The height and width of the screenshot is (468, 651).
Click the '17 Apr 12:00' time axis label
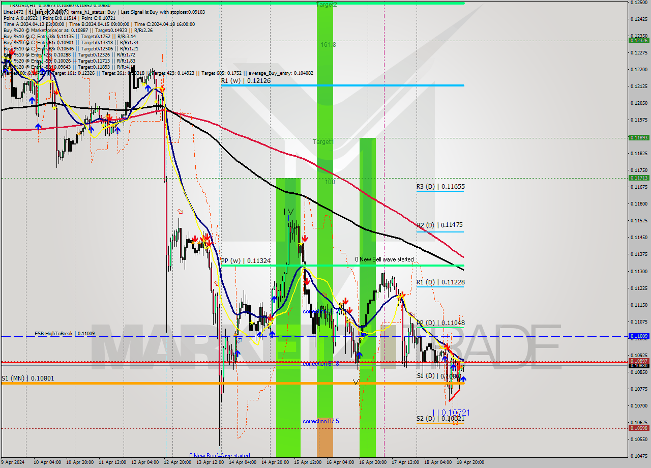405,462
